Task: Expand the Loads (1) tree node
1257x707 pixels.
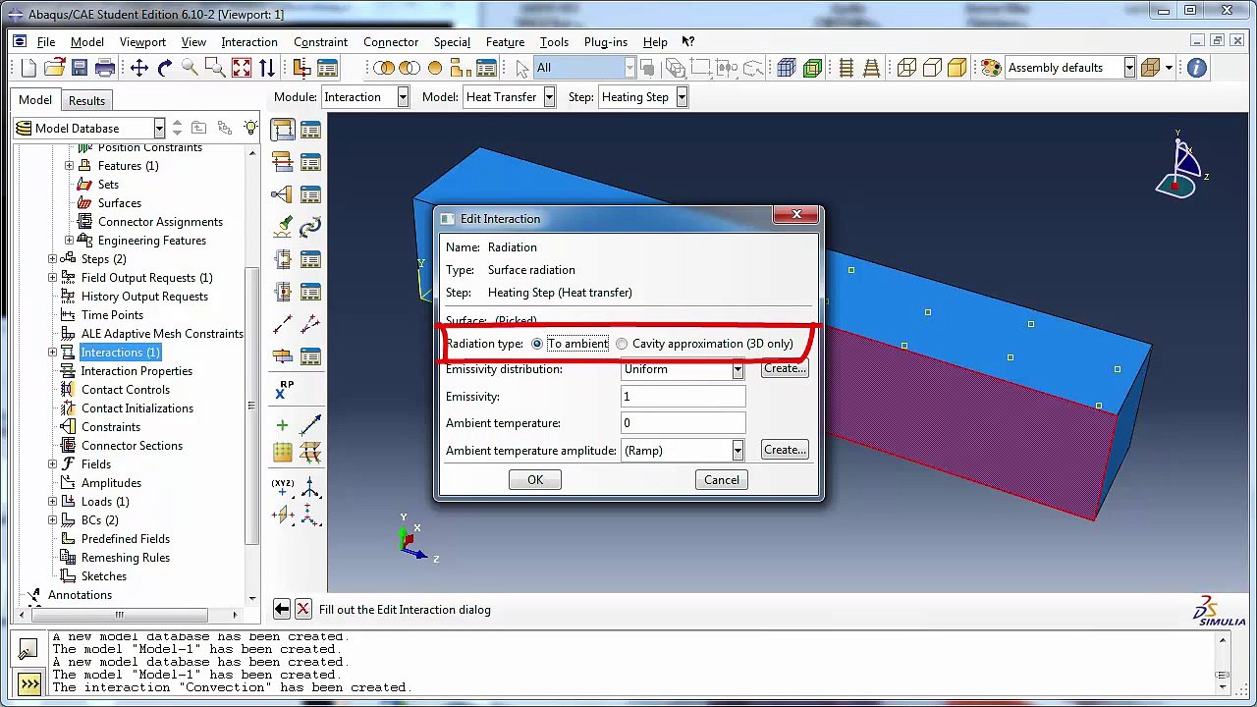Action: pyautogui.click(x=53, y=502)
